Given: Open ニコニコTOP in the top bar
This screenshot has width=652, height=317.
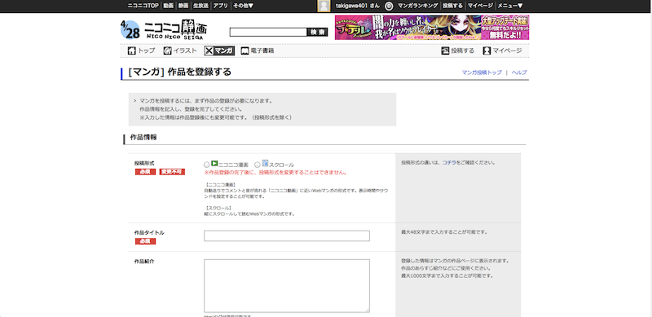Looking at the screenshot, I should pos(143,6).
